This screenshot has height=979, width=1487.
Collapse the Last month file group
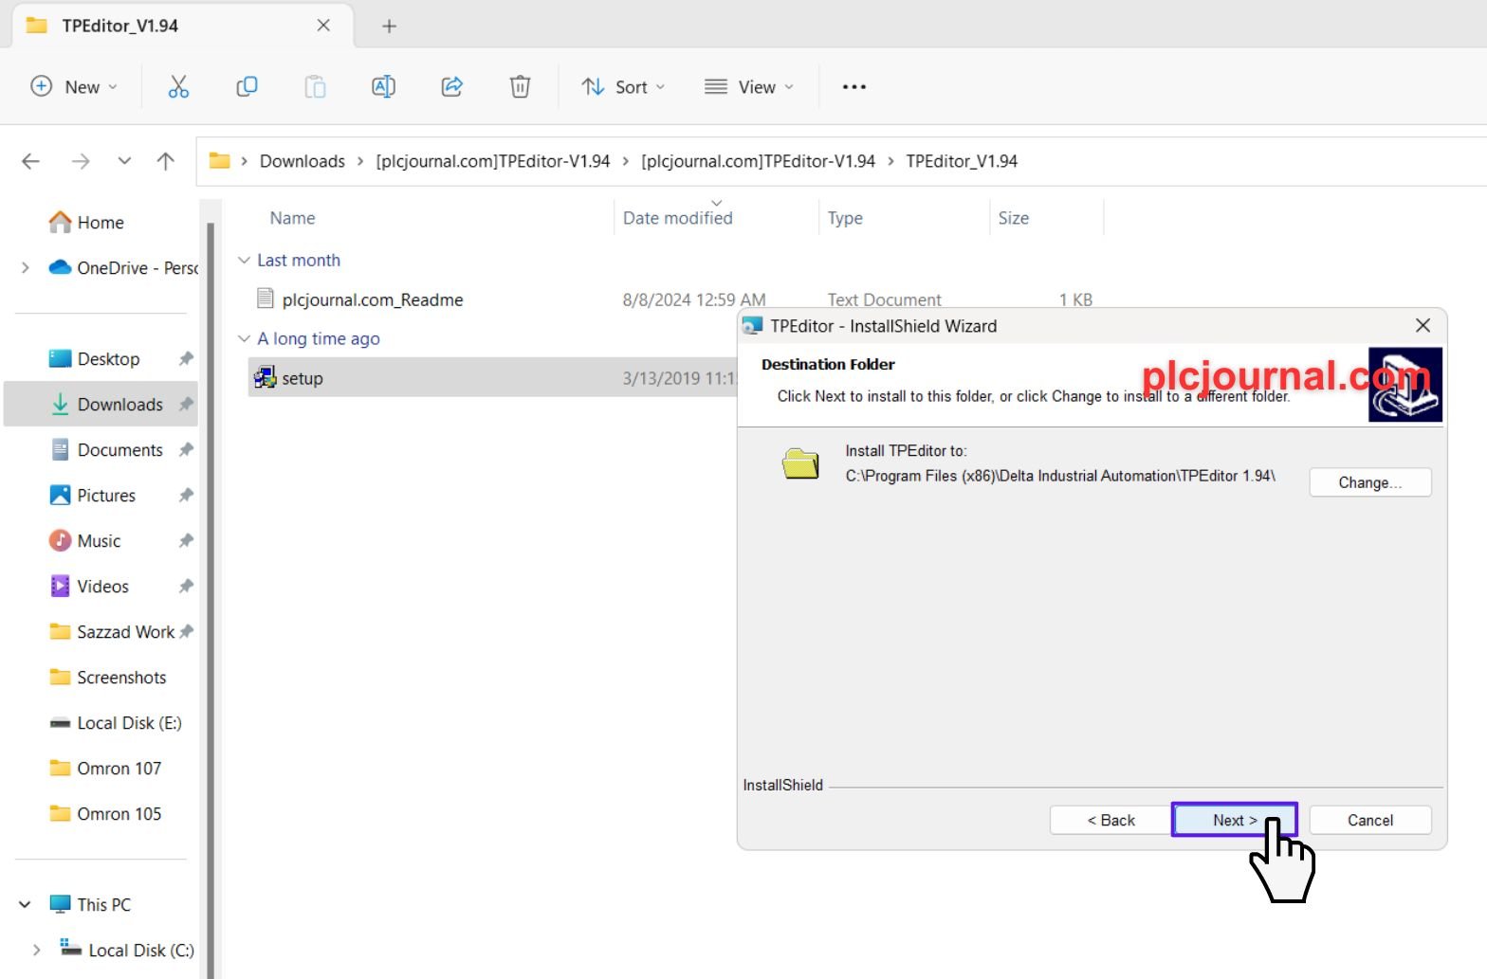[x=244, y=260]
